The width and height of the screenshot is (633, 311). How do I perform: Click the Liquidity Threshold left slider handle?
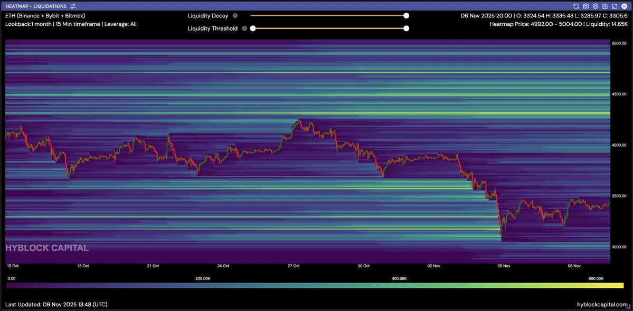tap(253, 28)
